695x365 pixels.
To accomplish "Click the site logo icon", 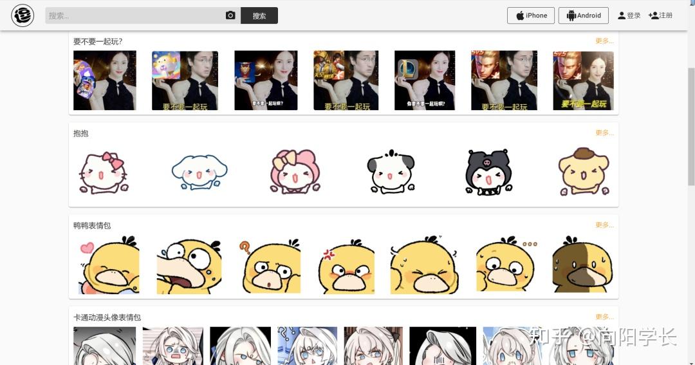I will coord(23,15).
